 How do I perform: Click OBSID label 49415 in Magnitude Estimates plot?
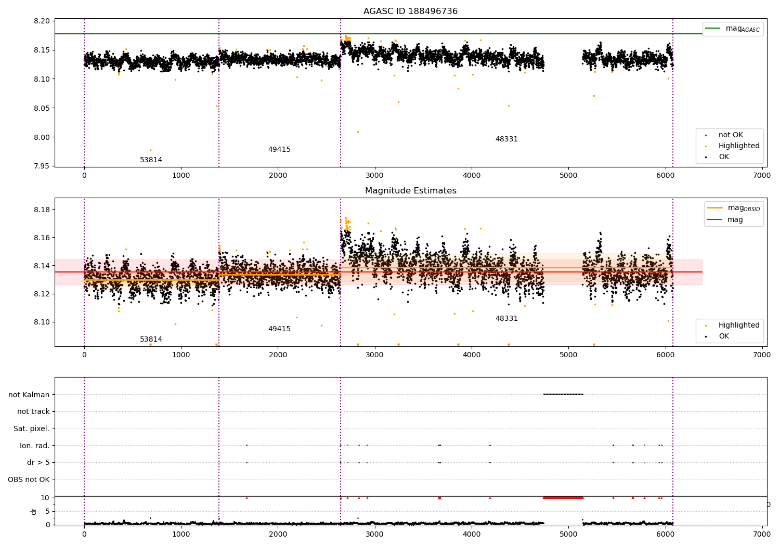(279, 329)
